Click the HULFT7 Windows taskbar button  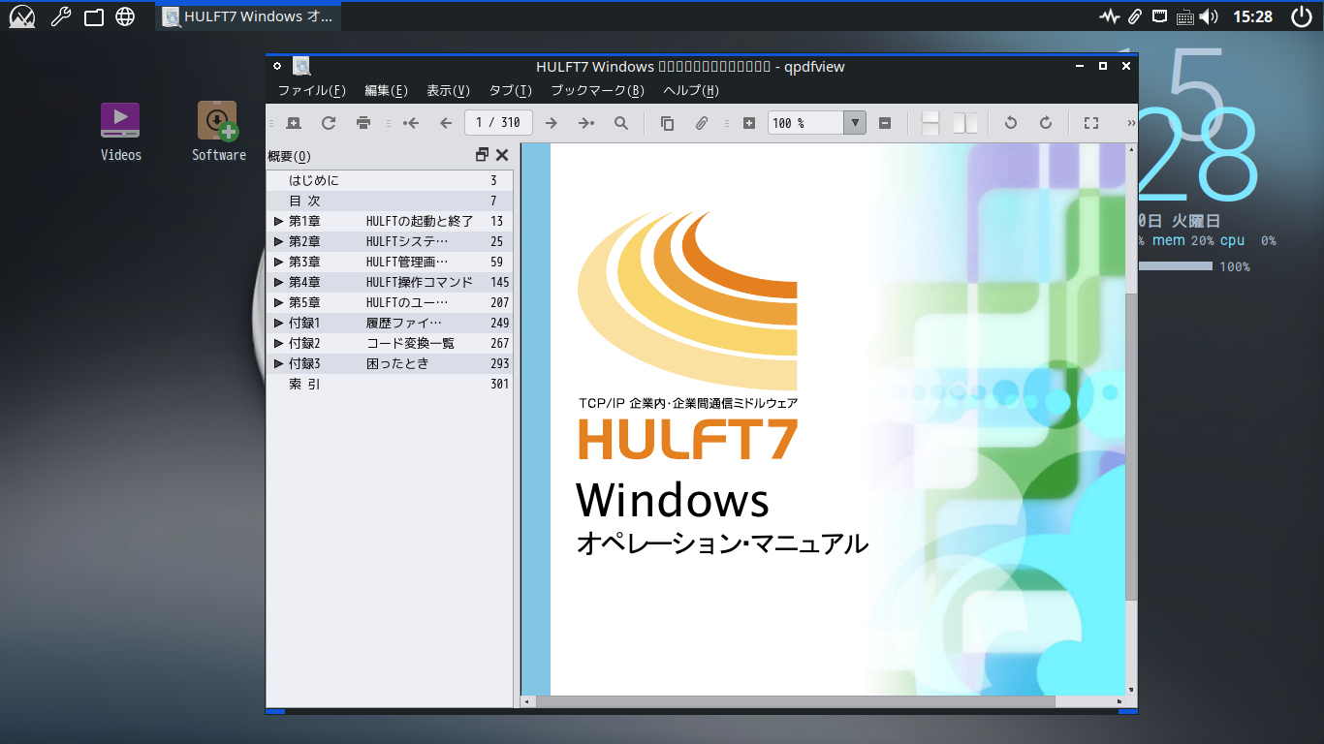[247, 16]
